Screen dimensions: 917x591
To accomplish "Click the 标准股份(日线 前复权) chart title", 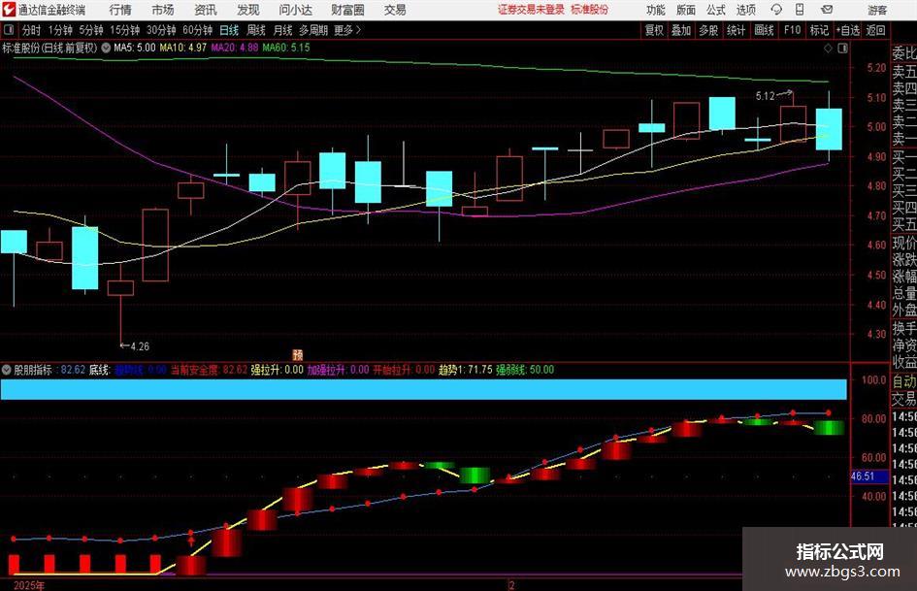I will coord(49,48).
